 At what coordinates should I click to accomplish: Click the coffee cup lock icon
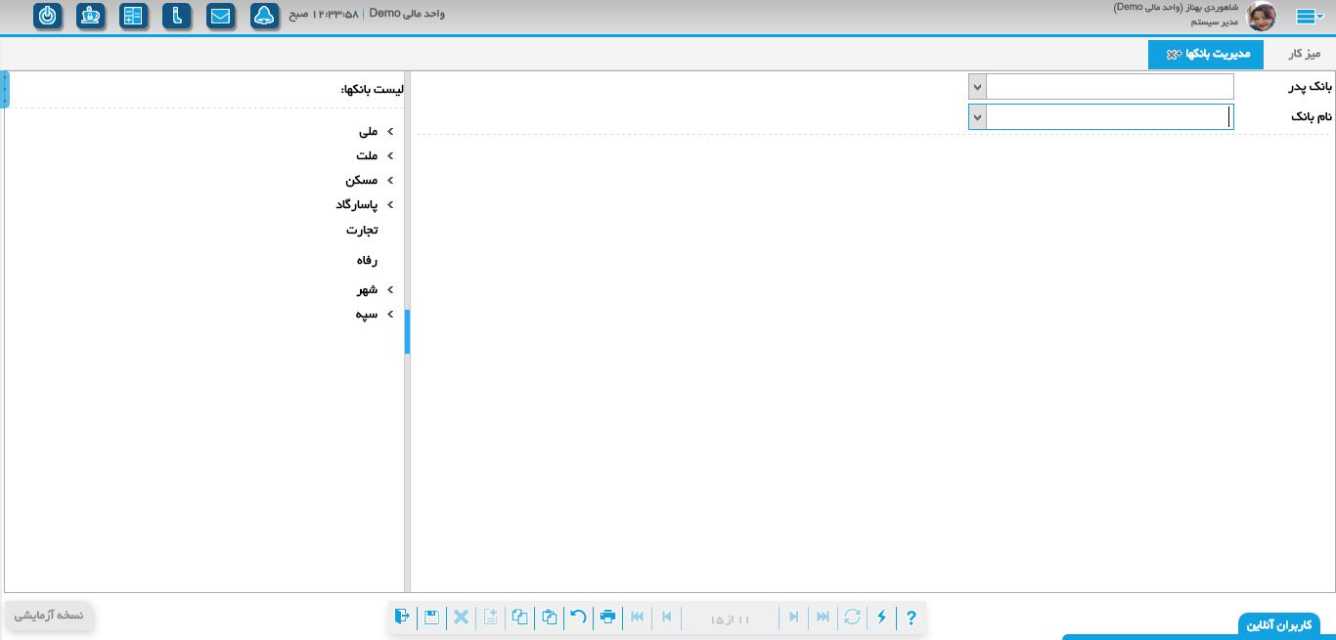tap(90, 16)
